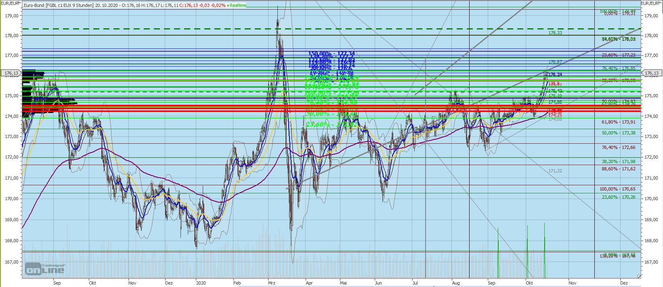Select the 76,40% - 176,55 Fibonacci label

619,69
